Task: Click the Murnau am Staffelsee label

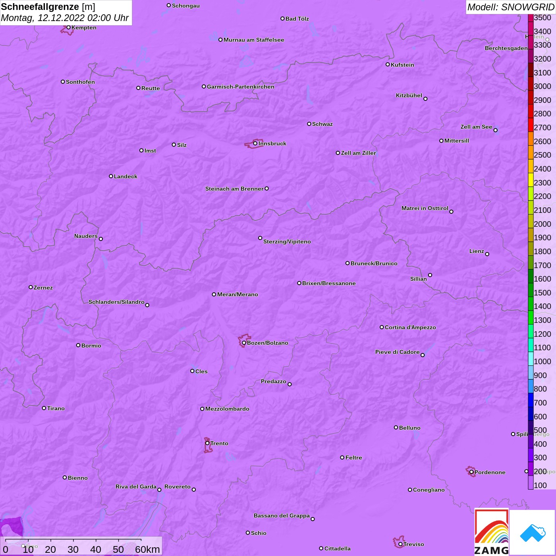Action: pyautogui.click(x=254, y=40)
